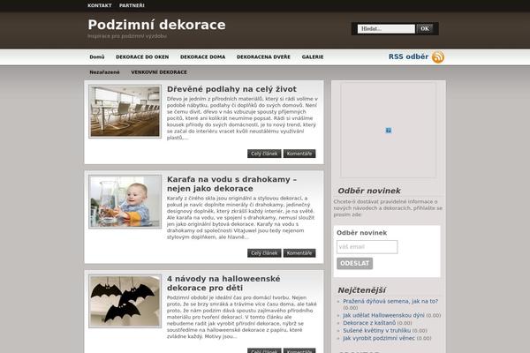Open the paper bats thumbnail
530x353 pixels.
click(125, 301)
